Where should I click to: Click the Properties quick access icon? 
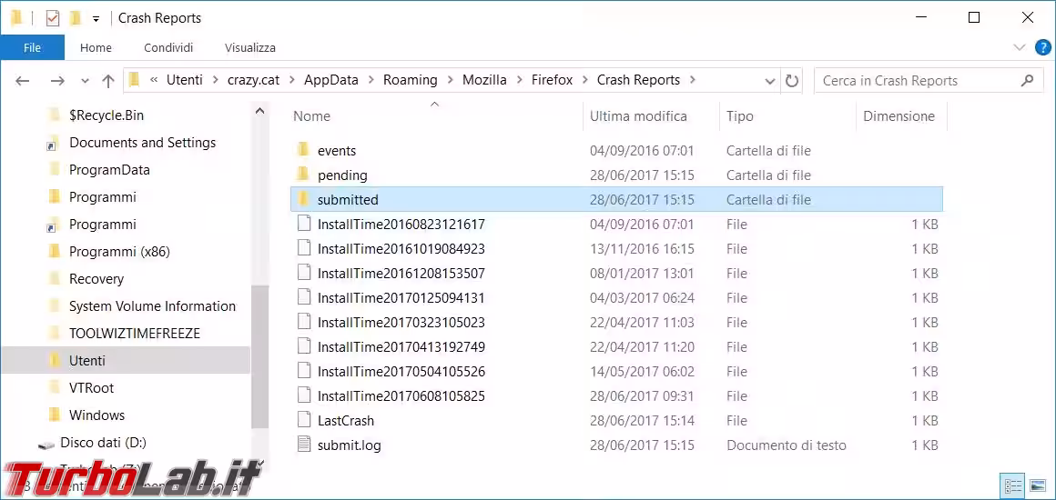pos(53,18)
